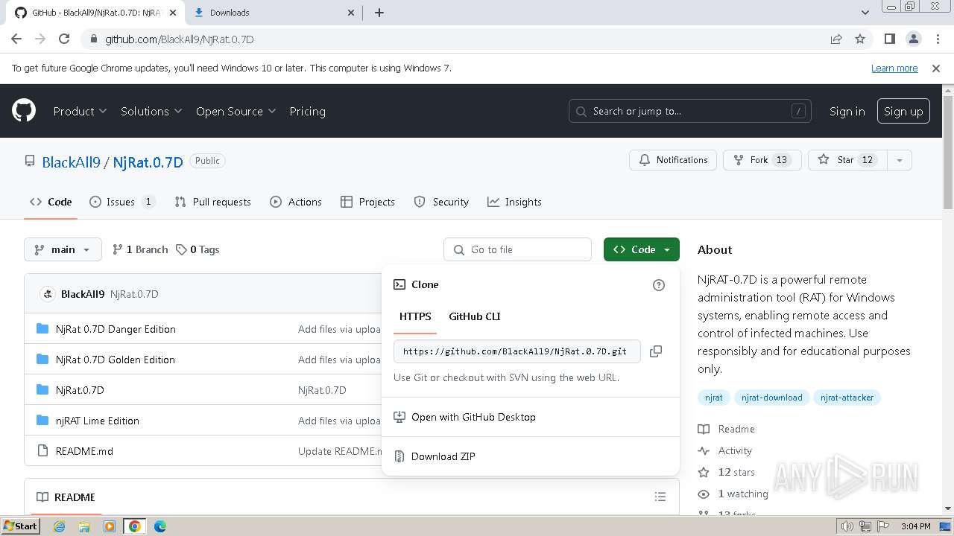The image size is (954, 536).
Task: Open the BlackAll9 owner link
Action: tap(71, 162)
